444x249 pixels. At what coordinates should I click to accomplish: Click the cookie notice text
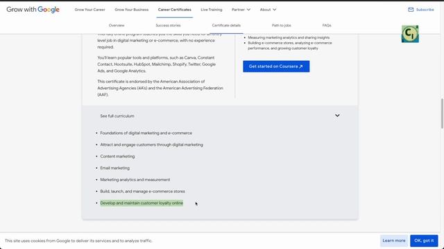(x=78, y=241)
